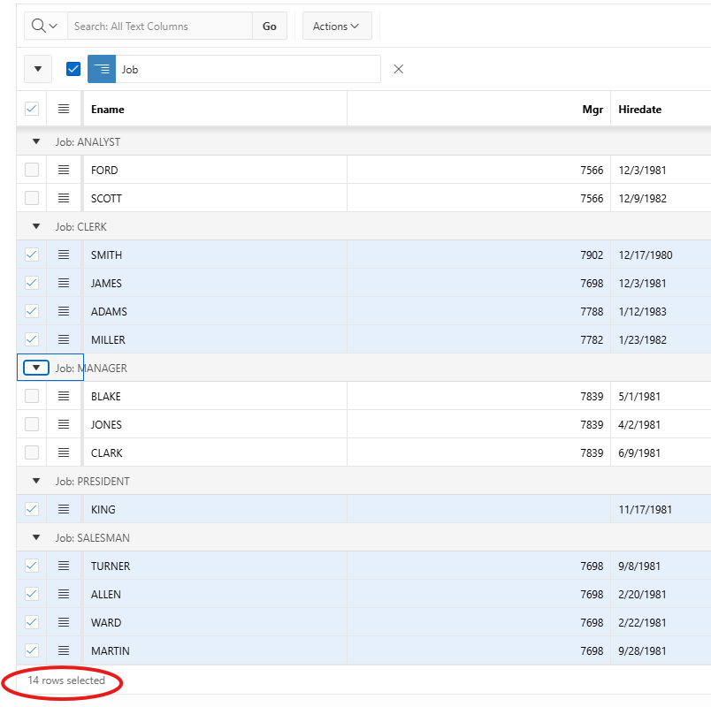Check the row checkbox for SCOTT
This screenshot has width=711, height=707.
click(x=32, y=198)
